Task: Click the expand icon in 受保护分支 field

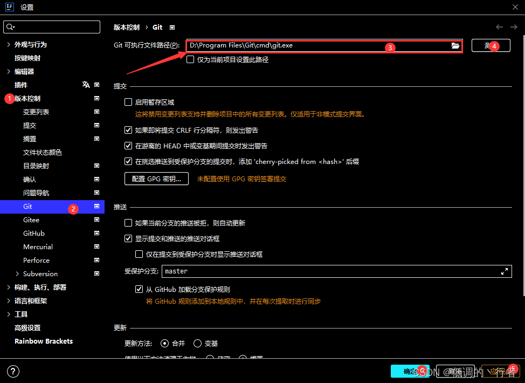Action: (x=504, y=271)
